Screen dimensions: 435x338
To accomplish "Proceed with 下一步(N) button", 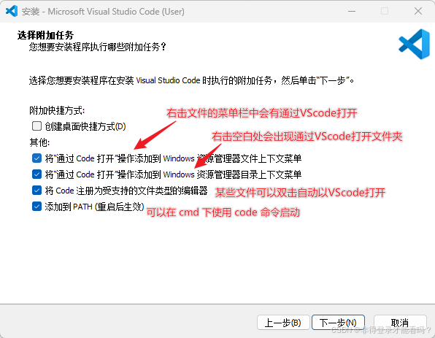I will 338,323.
